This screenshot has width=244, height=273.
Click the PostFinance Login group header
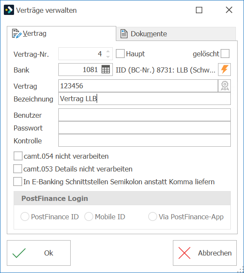122,198
